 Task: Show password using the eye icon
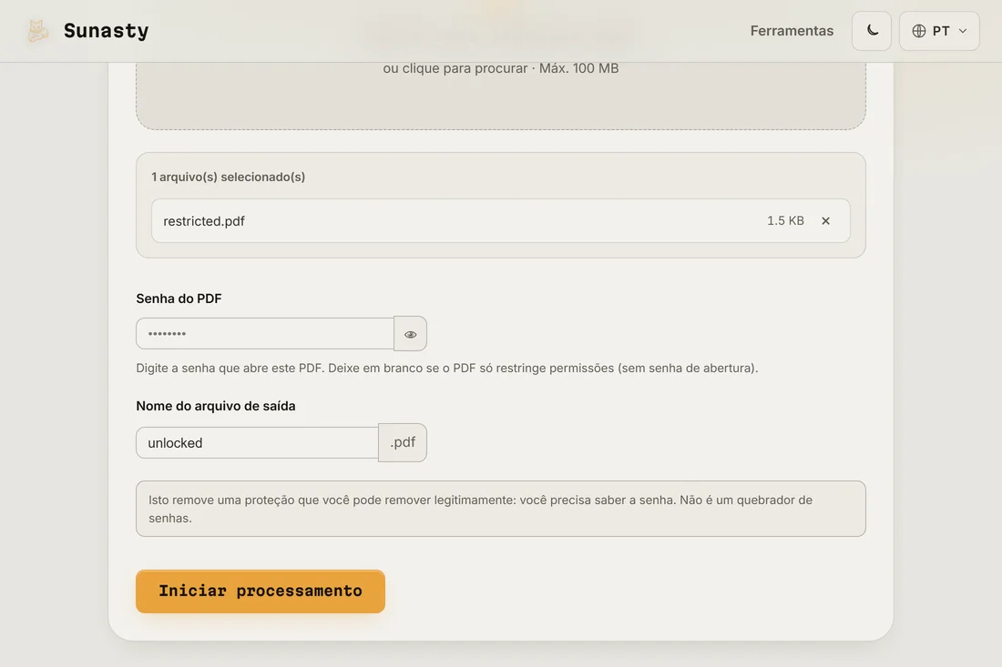tap(410, 334)
